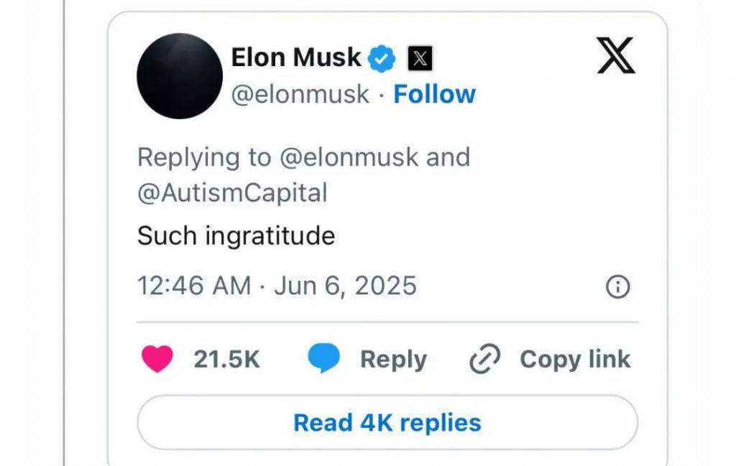Open the Elon Musk display name
This screenshot has width=736, height=466.
[295, 57]
